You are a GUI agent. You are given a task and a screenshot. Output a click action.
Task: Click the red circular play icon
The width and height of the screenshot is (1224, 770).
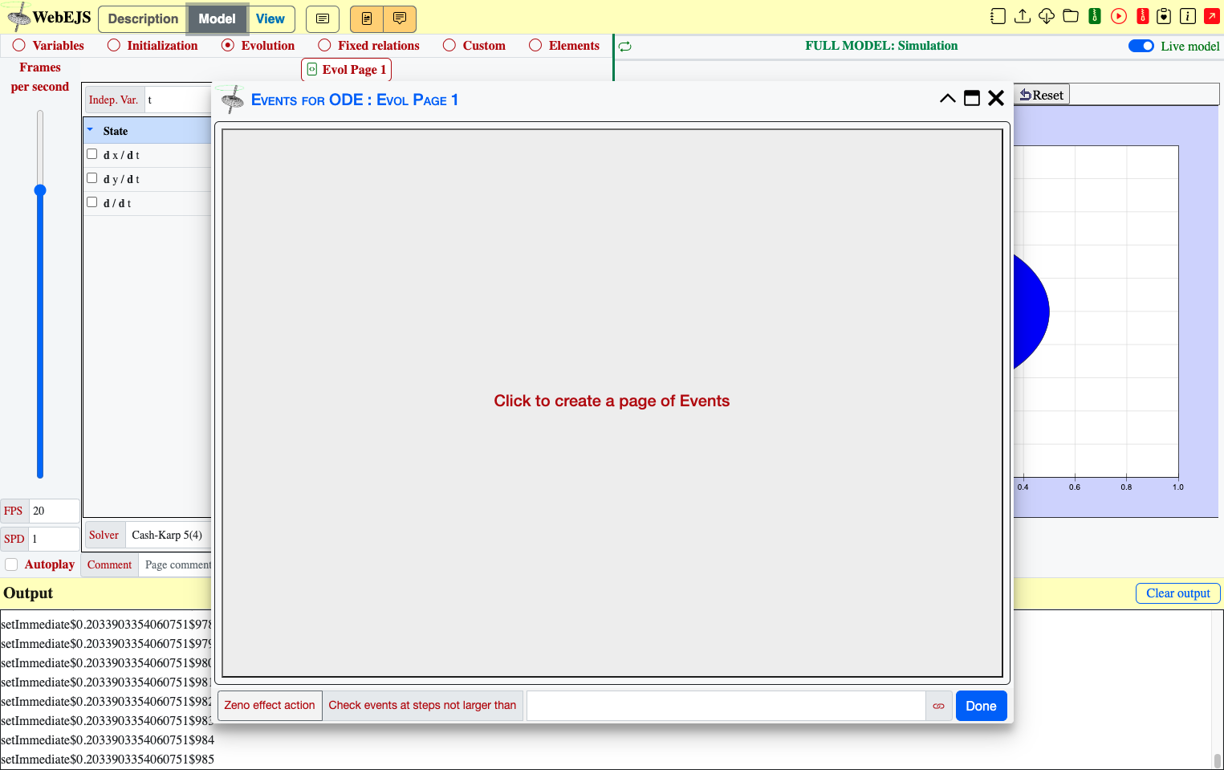(1119, 16)
